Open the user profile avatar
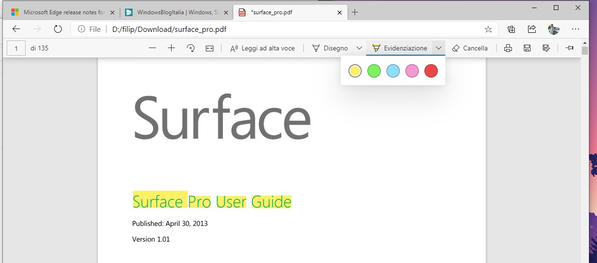This screenshot has height=263, width=597. (x=554, y=29)
